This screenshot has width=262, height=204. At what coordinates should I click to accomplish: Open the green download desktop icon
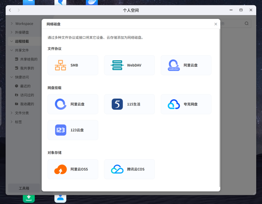29,199
